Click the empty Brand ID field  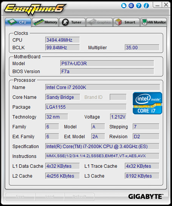(118, 97)
